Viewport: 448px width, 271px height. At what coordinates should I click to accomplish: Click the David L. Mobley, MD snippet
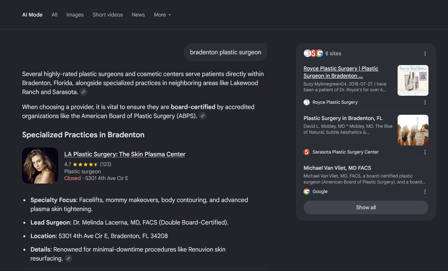[x=348, y=129]
